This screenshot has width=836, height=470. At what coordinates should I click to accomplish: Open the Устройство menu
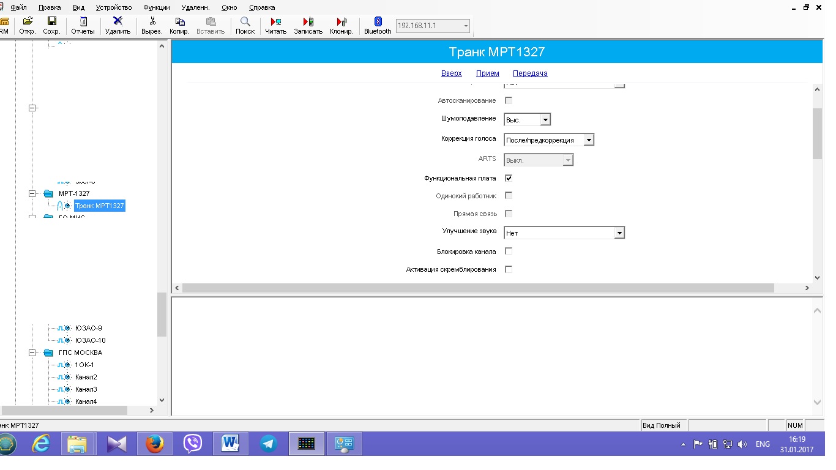[x=114, y=7]
